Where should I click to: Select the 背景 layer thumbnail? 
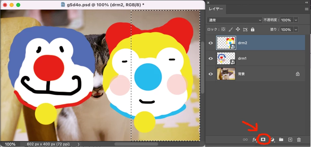[x=226, y=74]
